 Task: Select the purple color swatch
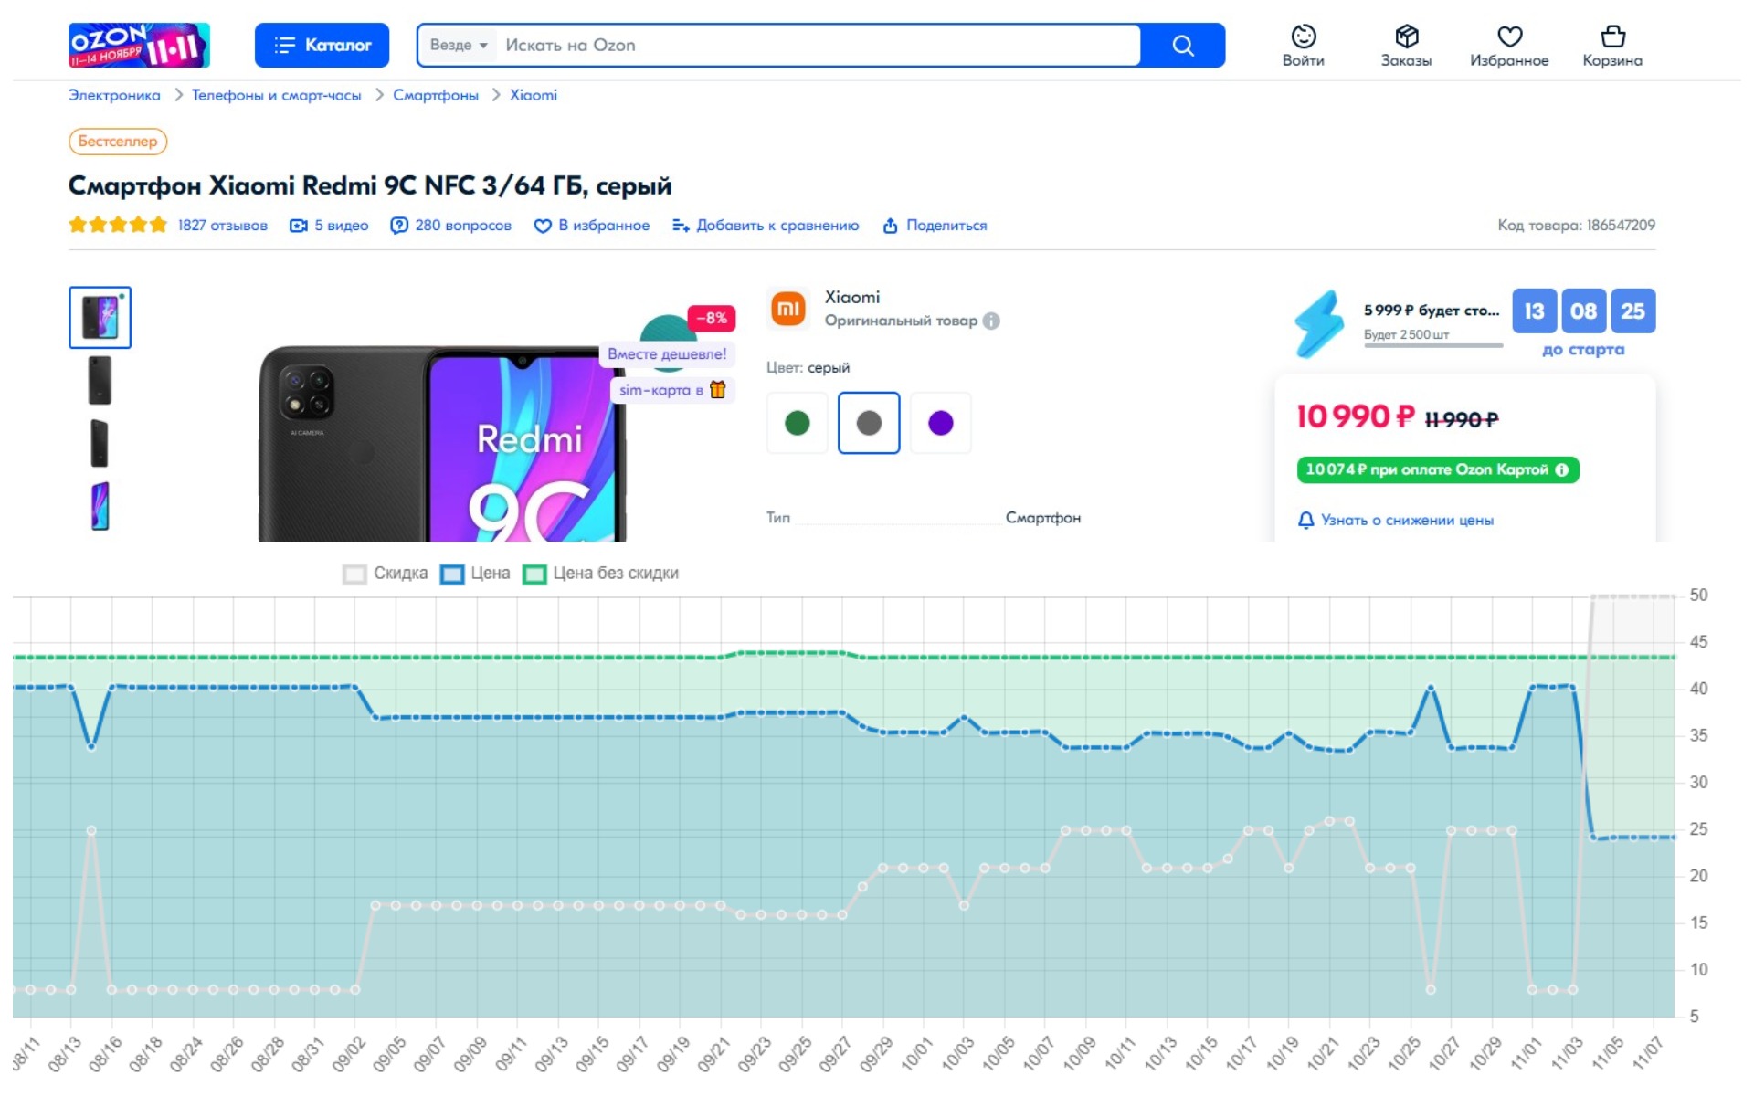pyautogui.click(x=940, y=423)
